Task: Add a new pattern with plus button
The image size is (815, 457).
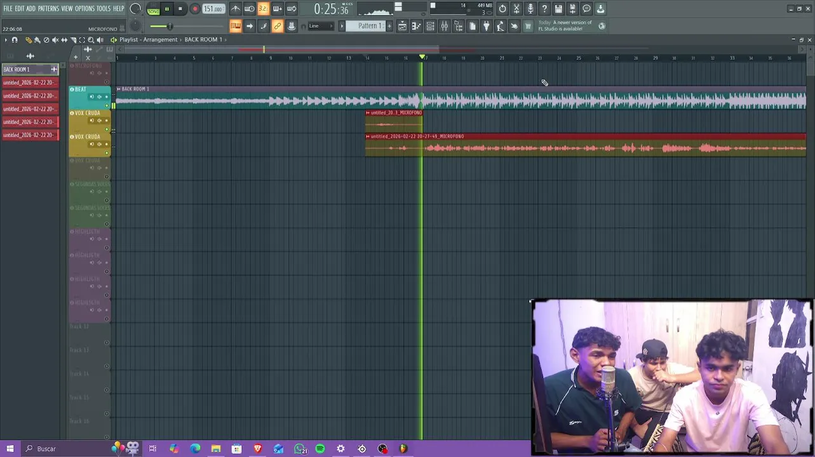Action: click(x=389, y=26)
